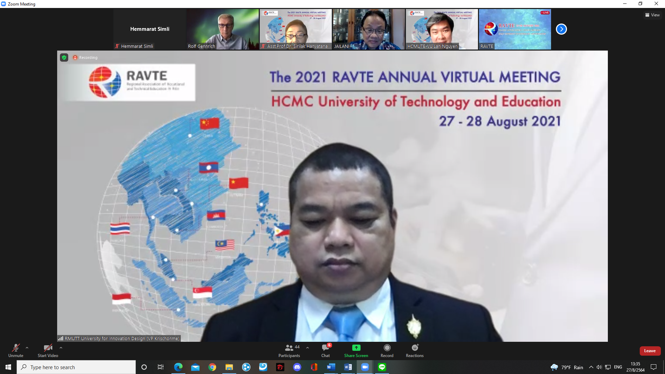Open the Windows Start menu
Viewport: 665px width, 374px height.
coord(8,367)
